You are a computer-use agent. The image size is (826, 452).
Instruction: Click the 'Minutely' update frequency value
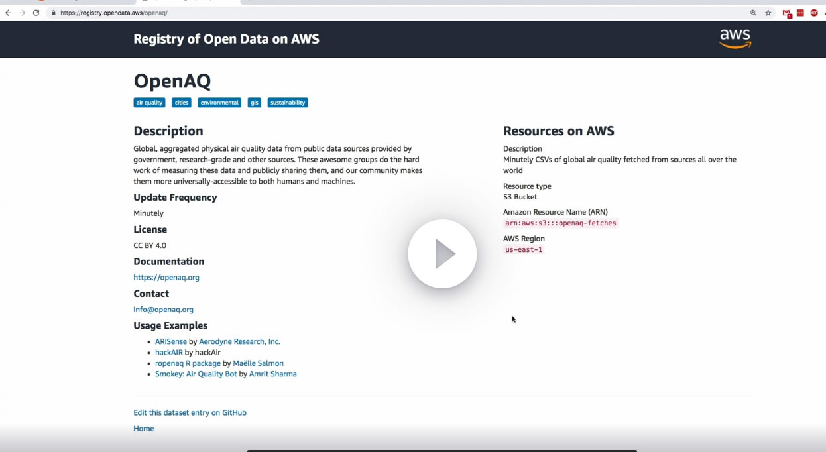click(148, 213)
